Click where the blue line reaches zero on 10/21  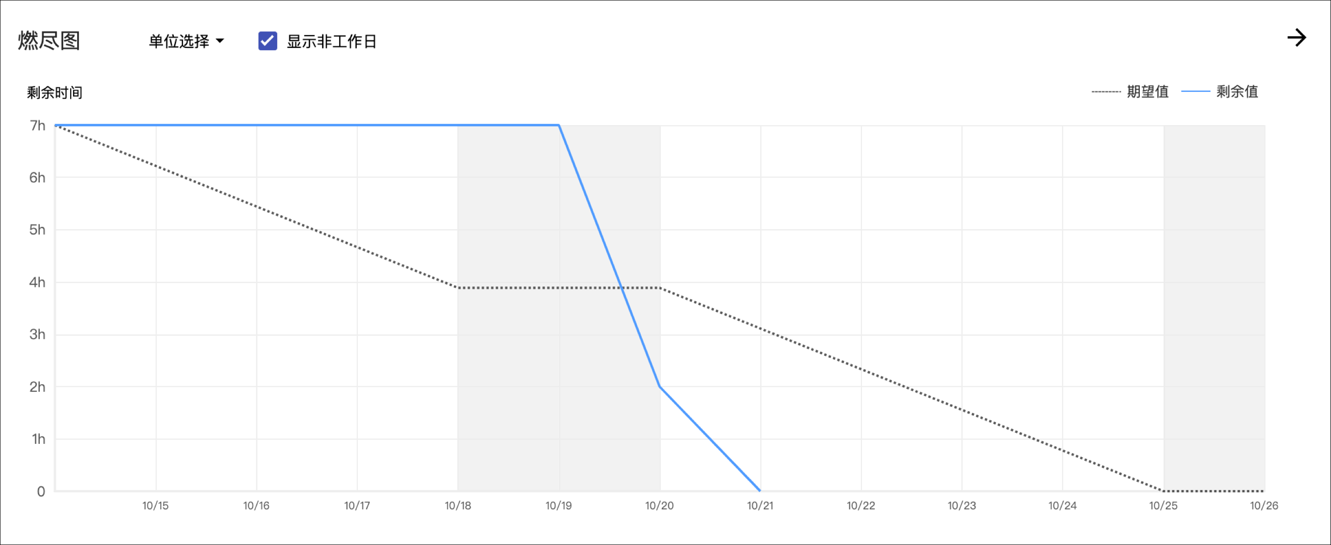[x=760, y=490]
